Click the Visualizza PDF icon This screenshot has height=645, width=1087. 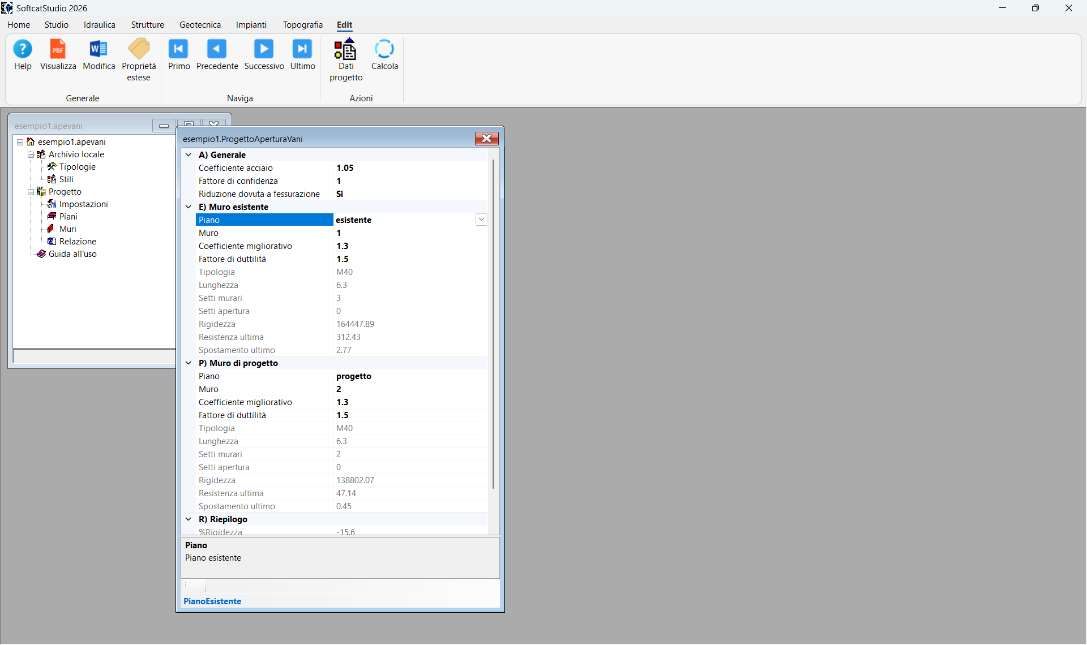coord(58,55)
